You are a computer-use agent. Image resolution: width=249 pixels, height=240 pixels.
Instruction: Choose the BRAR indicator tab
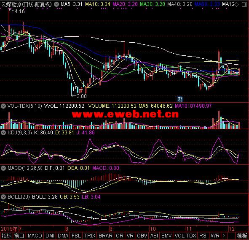pyautogui.click(x=105, y=236)
